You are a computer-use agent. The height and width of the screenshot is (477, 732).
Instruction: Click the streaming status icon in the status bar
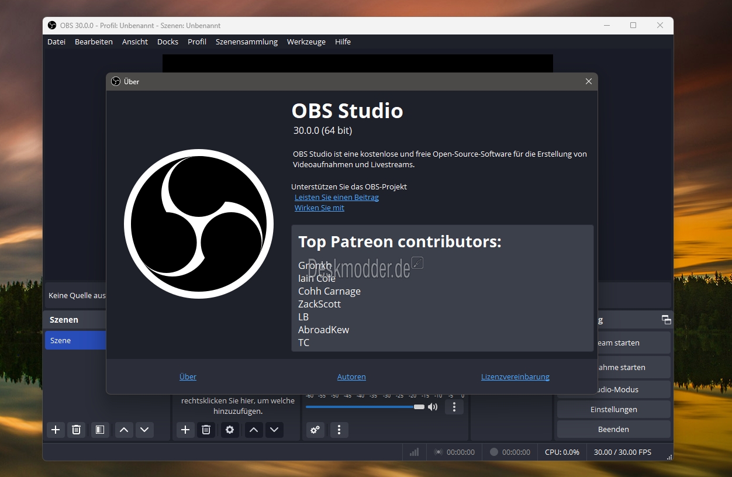tap(438, 452)
